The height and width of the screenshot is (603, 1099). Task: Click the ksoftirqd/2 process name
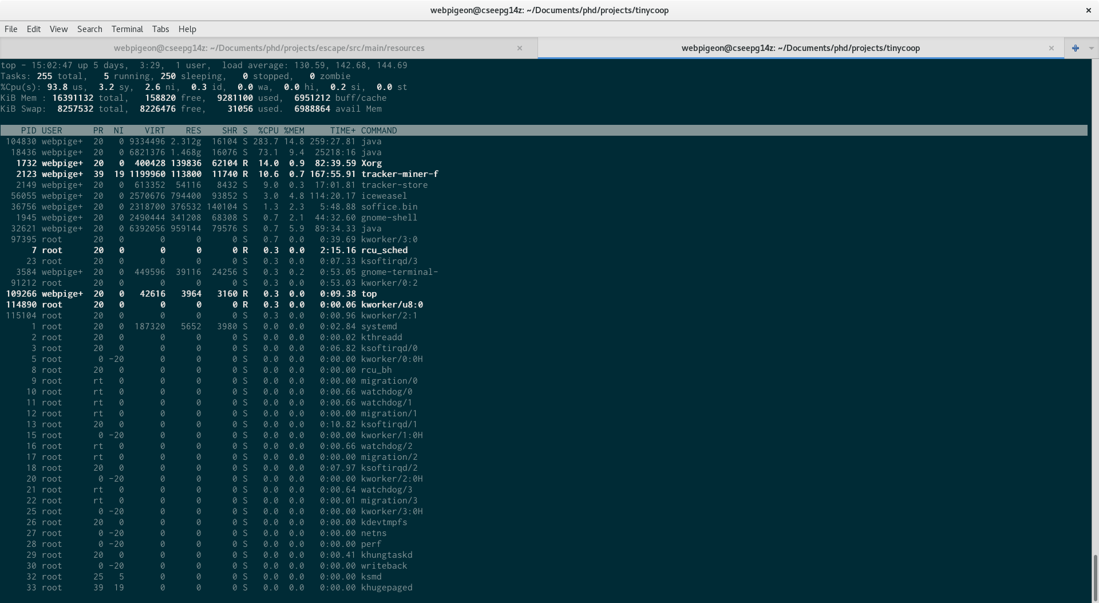point(389,468)
